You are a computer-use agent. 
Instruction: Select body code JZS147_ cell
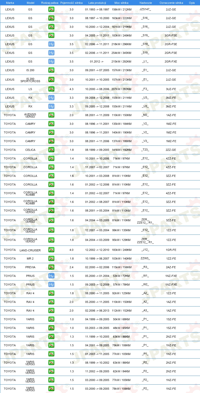tap(145, 9)
